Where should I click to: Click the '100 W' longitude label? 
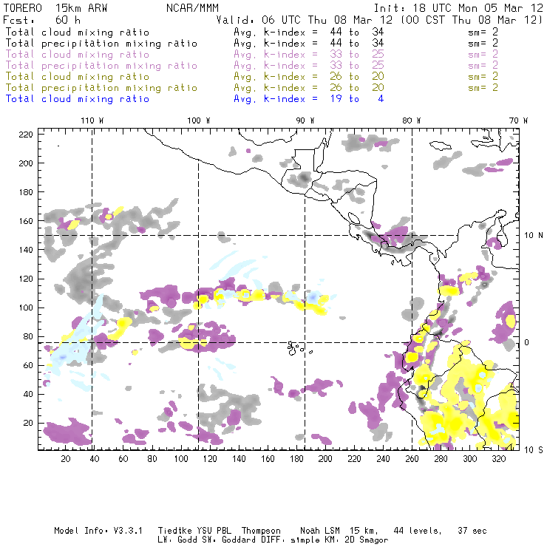199,120
